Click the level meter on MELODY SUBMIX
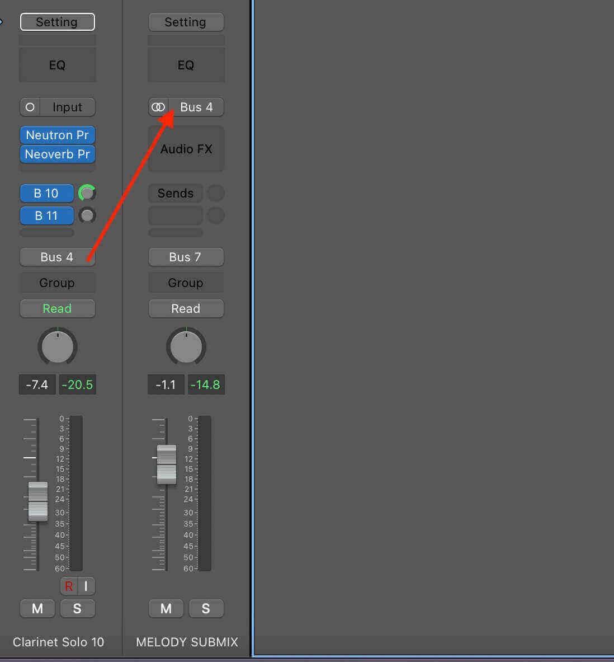 click(x=205, y=493)
